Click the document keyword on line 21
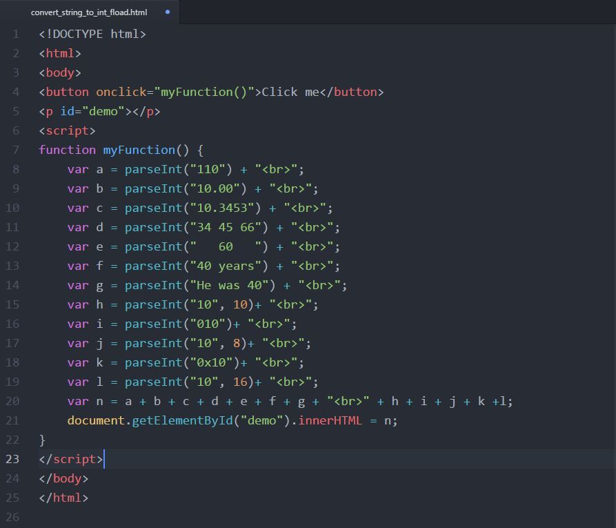Viewport: 616px width, 528px height. pos(96,420)
